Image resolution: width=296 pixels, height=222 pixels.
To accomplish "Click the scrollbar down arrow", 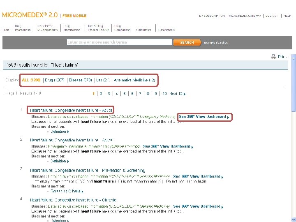I will tap(294, 220).
